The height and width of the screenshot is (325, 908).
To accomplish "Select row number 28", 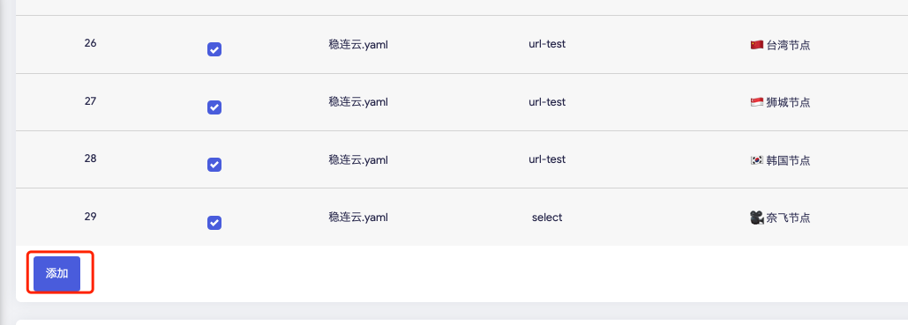I will click(90, 159).
